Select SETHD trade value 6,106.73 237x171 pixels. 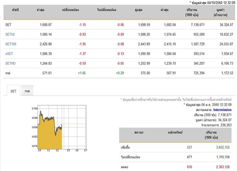pyautogui.click(x=227, y=63)
